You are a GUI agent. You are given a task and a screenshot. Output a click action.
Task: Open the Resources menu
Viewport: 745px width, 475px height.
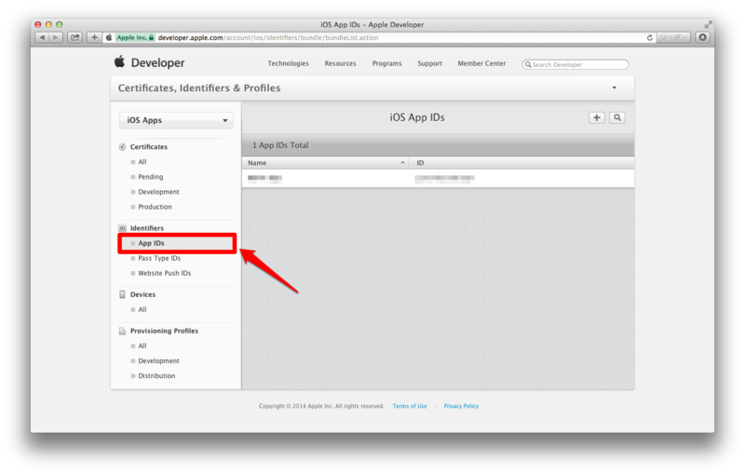point(340,63)
